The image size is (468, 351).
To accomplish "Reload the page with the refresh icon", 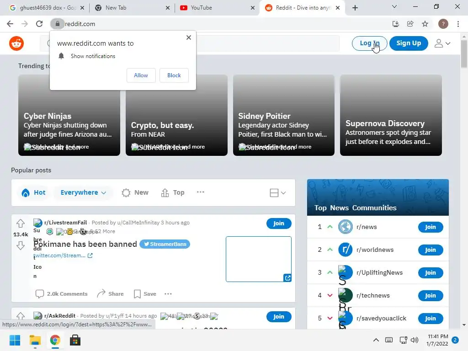I will coord(39,24).
